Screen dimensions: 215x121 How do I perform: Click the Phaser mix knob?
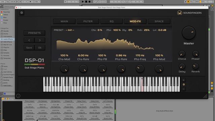[196, 54]
